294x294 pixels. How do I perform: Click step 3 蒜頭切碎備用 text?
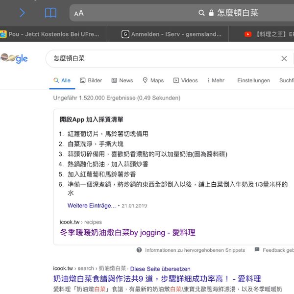pyautogui.click(x=147, y=154)
